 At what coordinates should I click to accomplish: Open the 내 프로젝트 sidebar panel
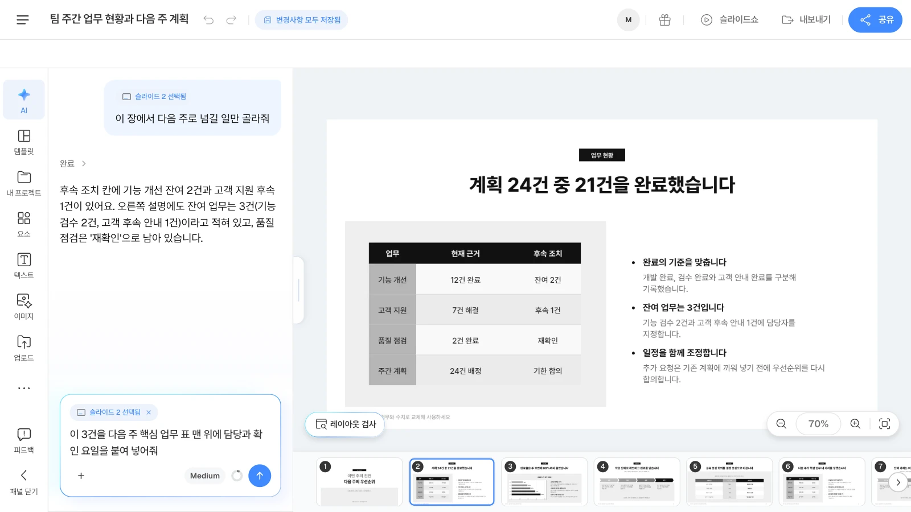[24, 183]
